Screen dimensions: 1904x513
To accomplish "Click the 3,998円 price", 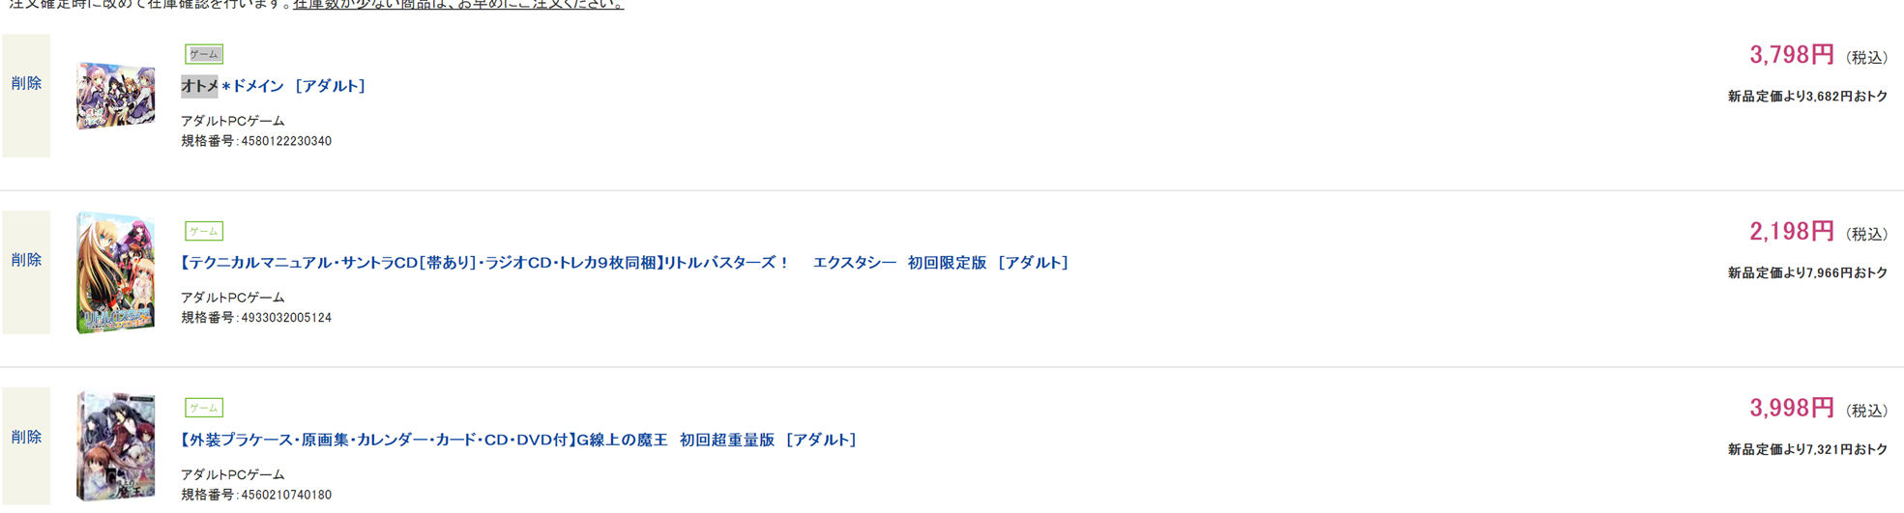I will 1791,409.
